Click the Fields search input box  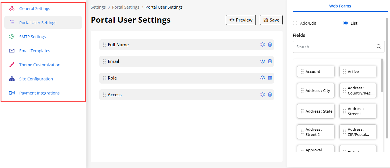(334, 47)
